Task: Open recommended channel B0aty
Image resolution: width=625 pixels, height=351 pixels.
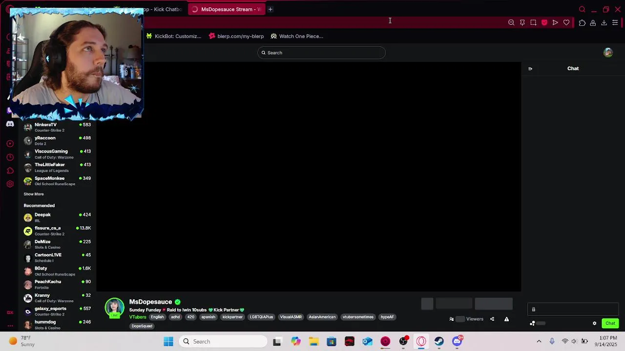Action: [57, 271]
